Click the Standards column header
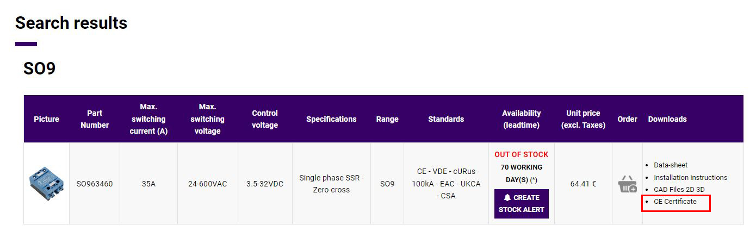 pyautogui.click(x=446, y=119)
